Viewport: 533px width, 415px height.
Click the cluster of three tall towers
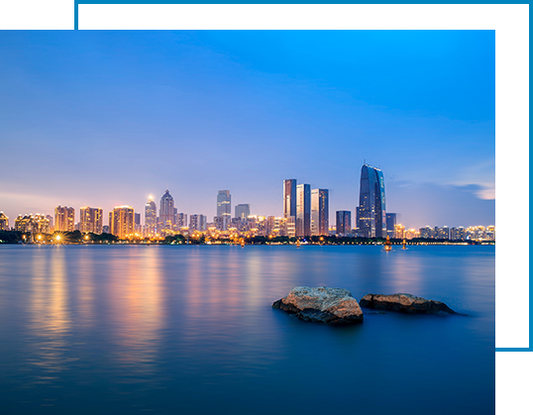tap(305, 208)
